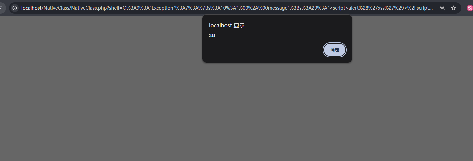Viewport: 473px width, 161px height.
Task: Click 'localhost' at the start of the URL
Action: pyautogui.click(x=31, y=8)
